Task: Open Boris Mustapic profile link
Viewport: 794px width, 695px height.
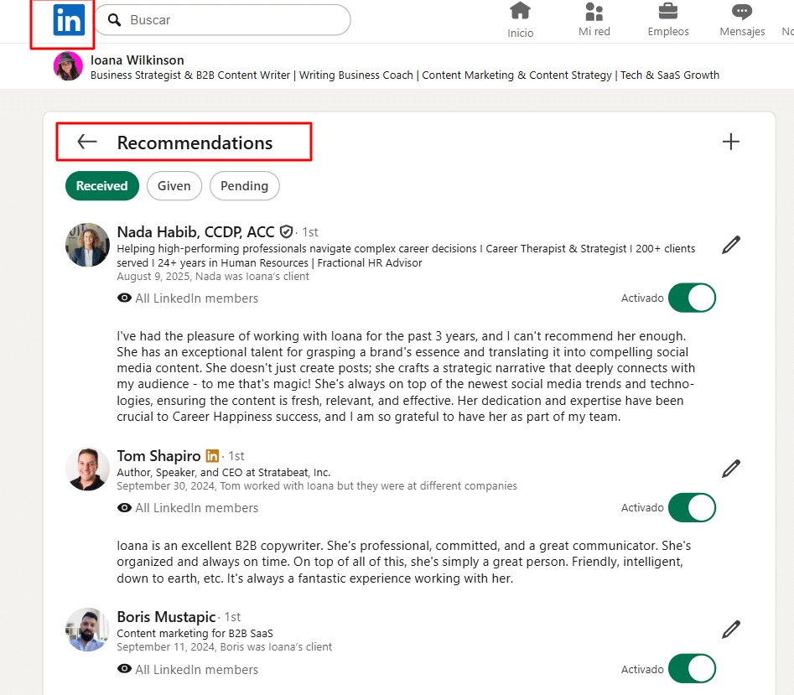Action: pyautogui.click(x=166, y=617)
